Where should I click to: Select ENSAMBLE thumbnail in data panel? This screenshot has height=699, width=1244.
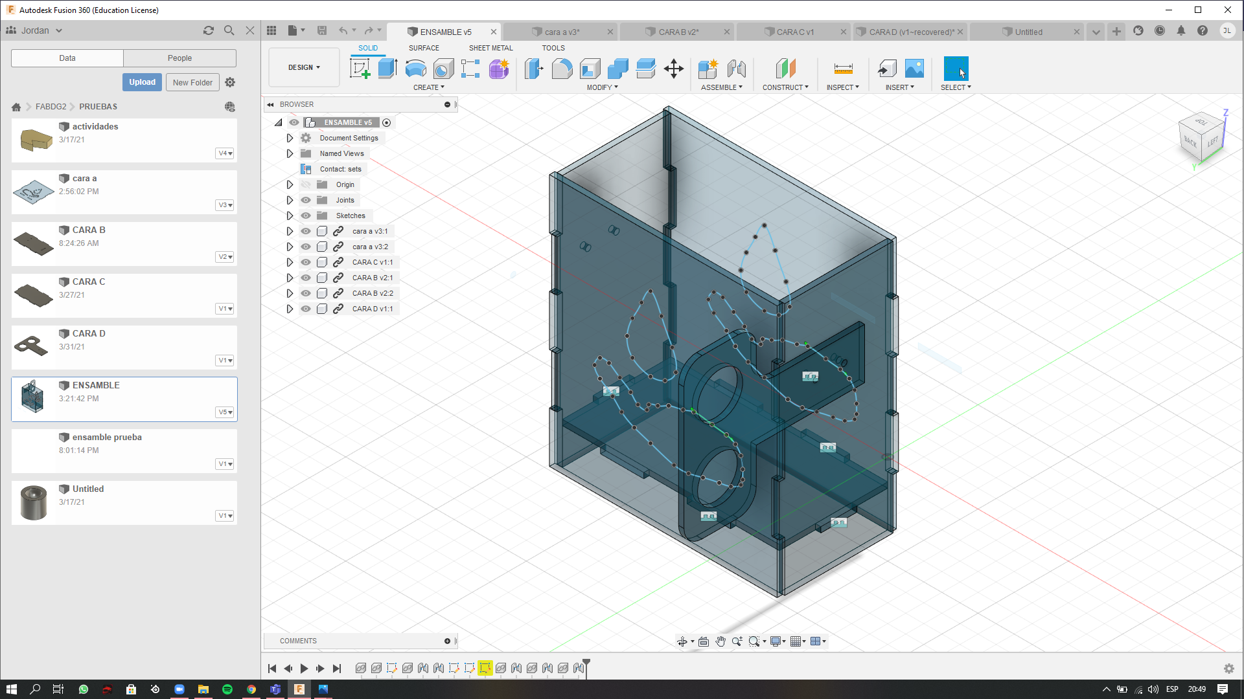click(32, 397)
